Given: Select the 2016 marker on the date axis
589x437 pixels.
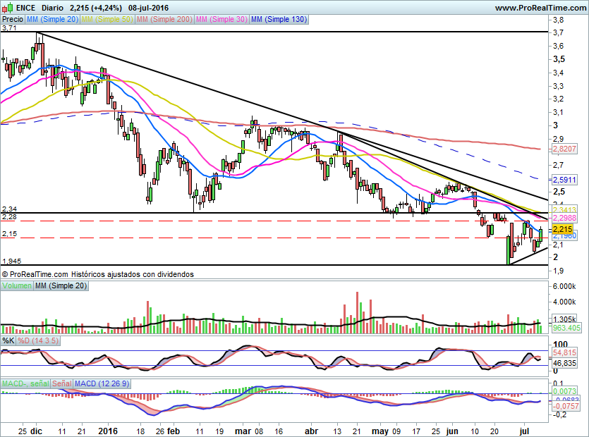Looking at the screenshot, I should [107, 429].
